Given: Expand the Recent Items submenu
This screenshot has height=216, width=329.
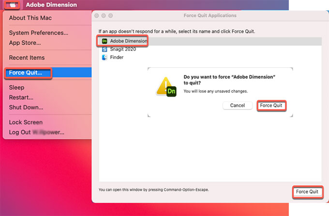Looking at the screenshot, I should pos(27,58).
